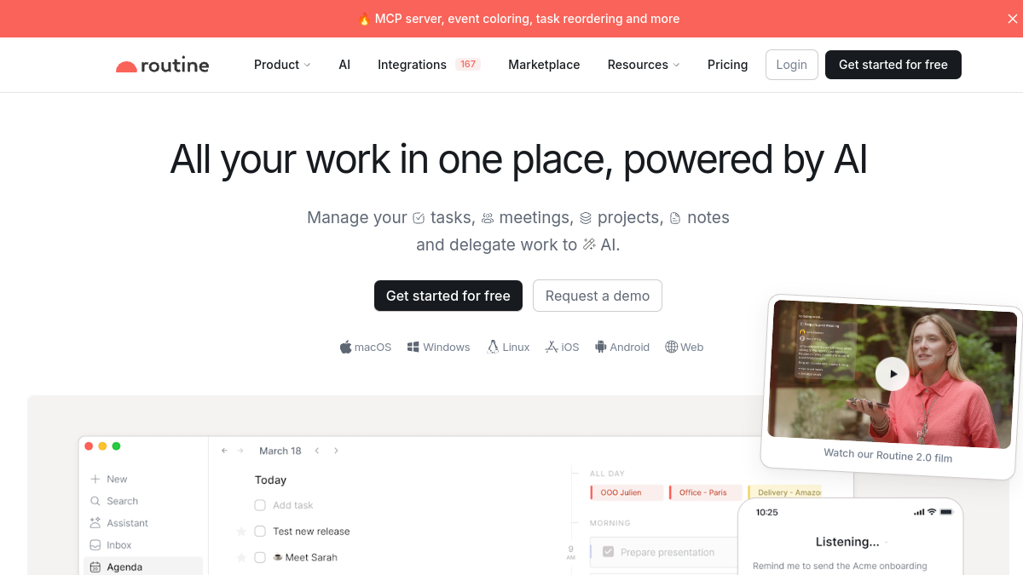Expand the Product menu
The width and height of the screenshot is (1023, 575).
(282, 65)
